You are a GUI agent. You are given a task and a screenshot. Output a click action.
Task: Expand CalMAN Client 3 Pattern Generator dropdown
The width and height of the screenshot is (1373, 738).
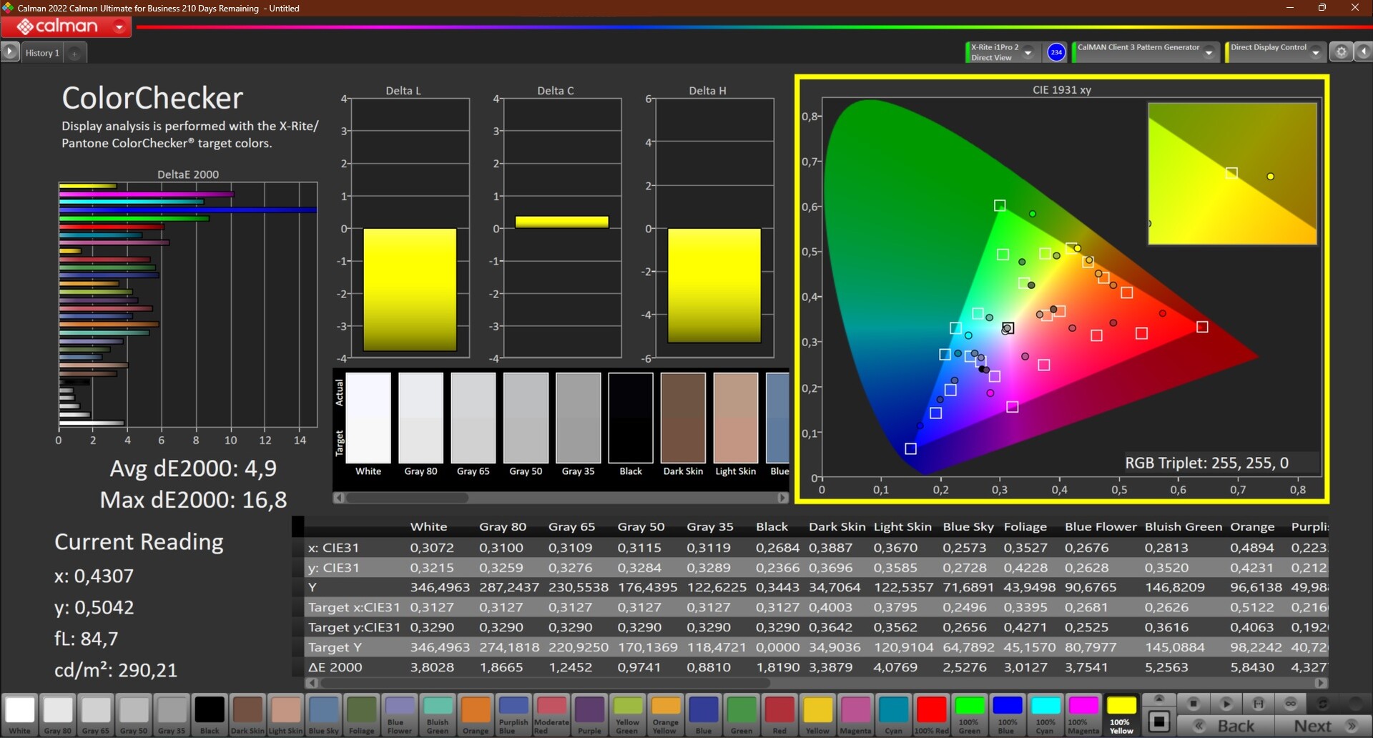coord(1209,52)
